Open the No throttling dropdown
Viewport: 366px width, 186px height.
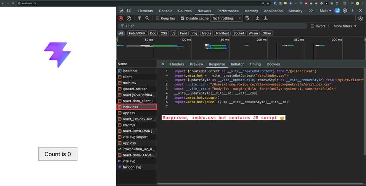pyautogui.click(x=226, y=18)
